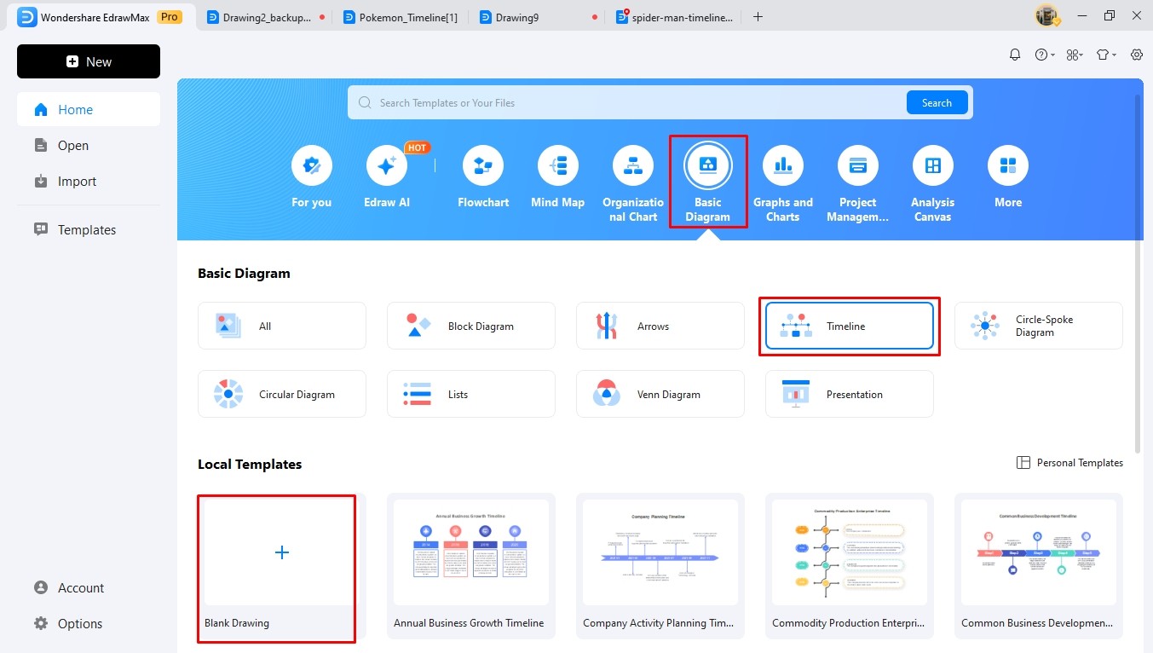Select the Timeline diagram type card
This screenshot has height=653, width=1153.
point(850,326)
